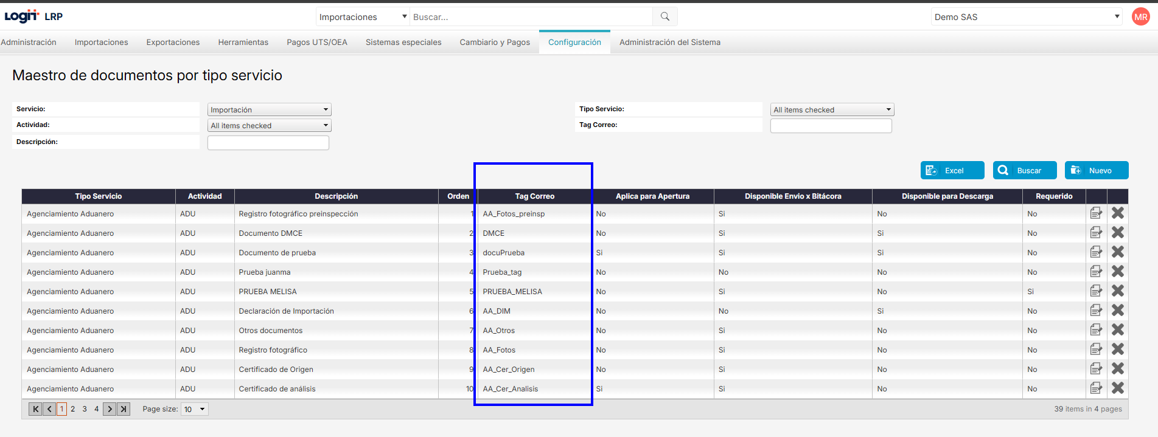Delete the Registro fotográfico preinspección row
1158x437 pixels.
point(1118,213)
